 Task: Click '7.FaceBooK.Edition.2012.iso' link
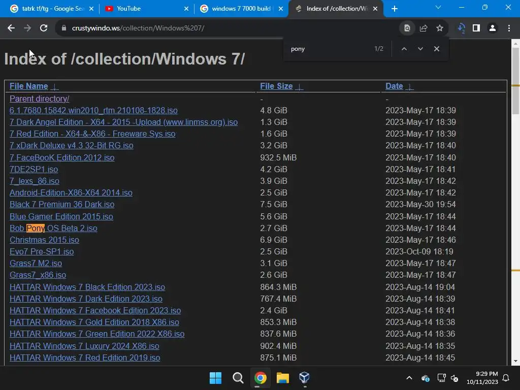pyautogui.click(x=62, y=157)
